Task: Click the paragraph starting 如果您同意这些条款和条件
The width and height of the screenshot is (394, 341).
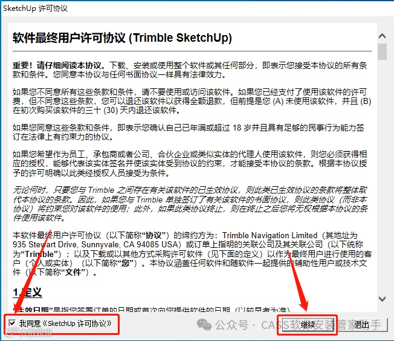Action: [x=189, y=132]
